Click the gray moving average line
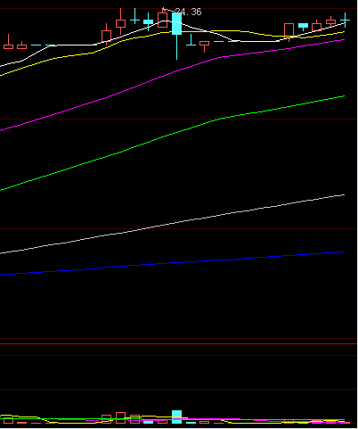The height and width of the screenshot is (429, 358). [x=172, y=223]
